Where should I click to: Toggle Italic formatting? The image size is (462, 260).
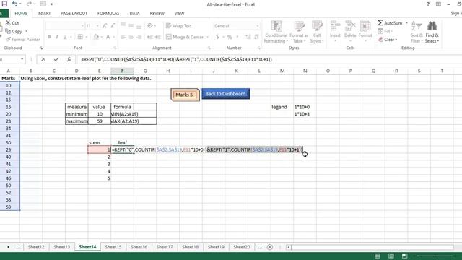(x=57, y=37)
